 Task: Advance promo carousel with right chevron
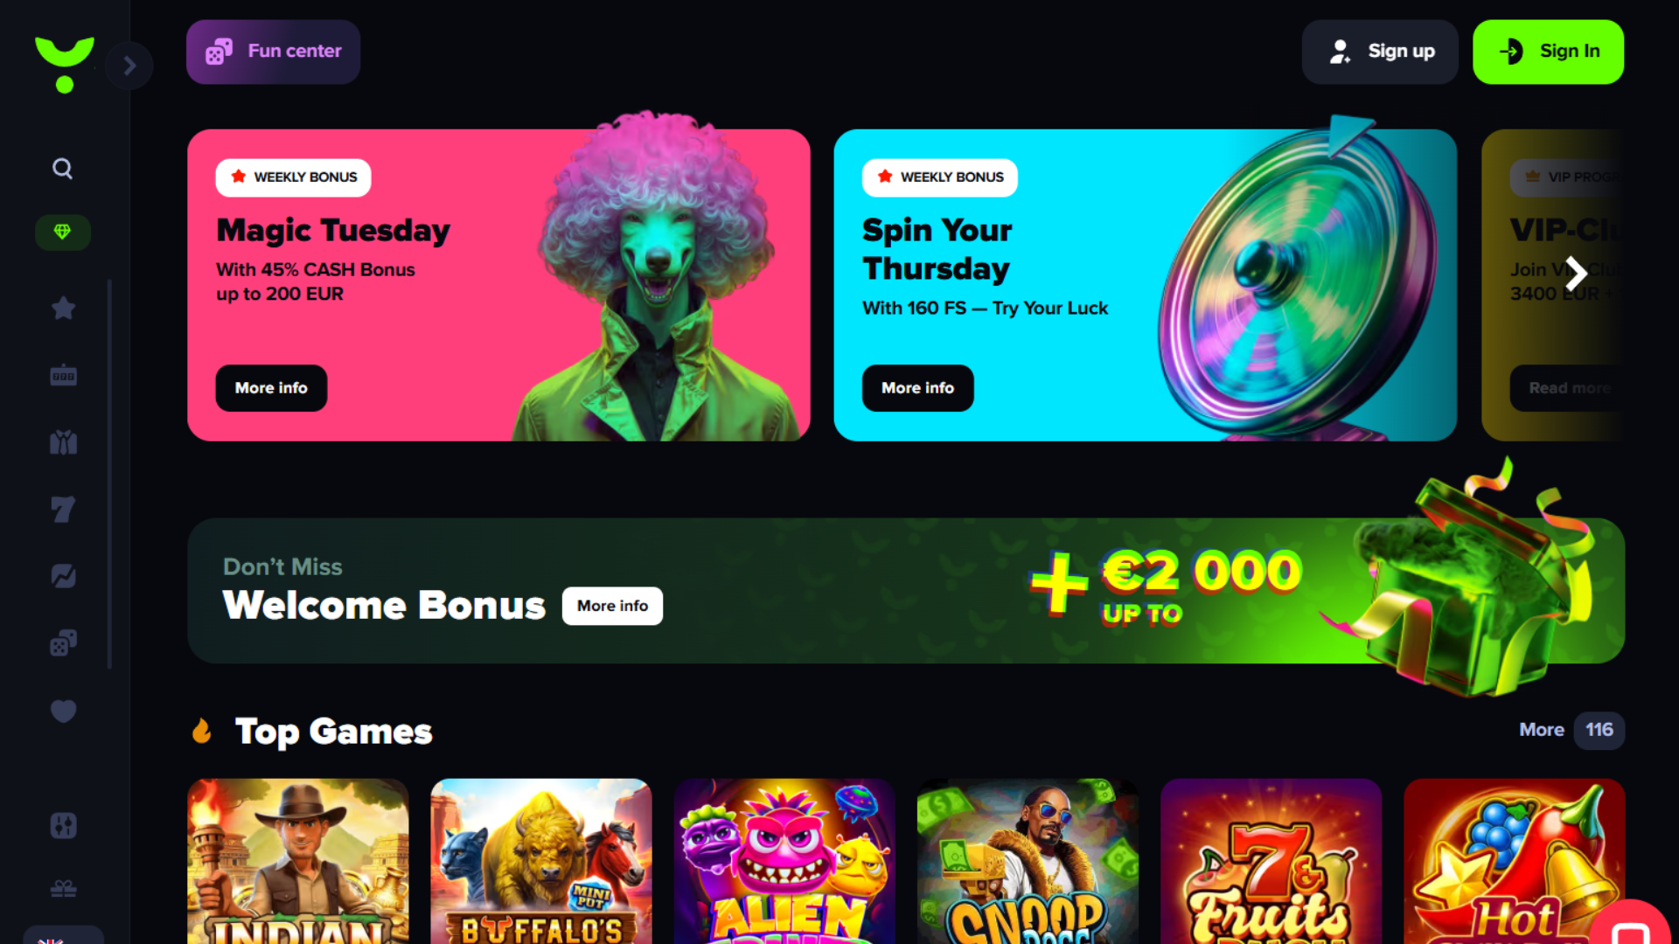coord(1576,274)
